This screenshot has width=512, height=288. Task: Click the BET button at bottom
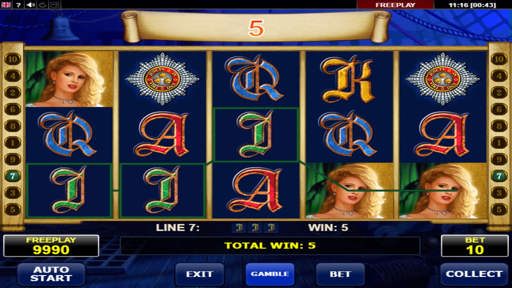pos(340,274)
